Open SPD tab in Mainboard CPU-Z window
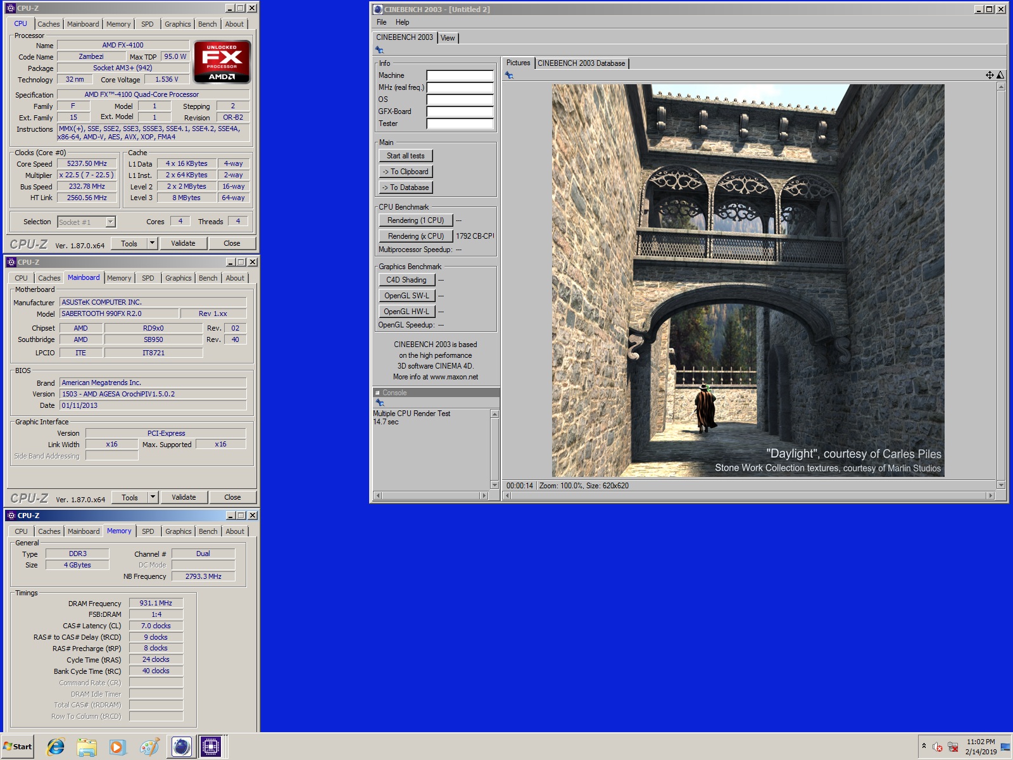This screenshot has width=1013, height=760. point(148,278)
